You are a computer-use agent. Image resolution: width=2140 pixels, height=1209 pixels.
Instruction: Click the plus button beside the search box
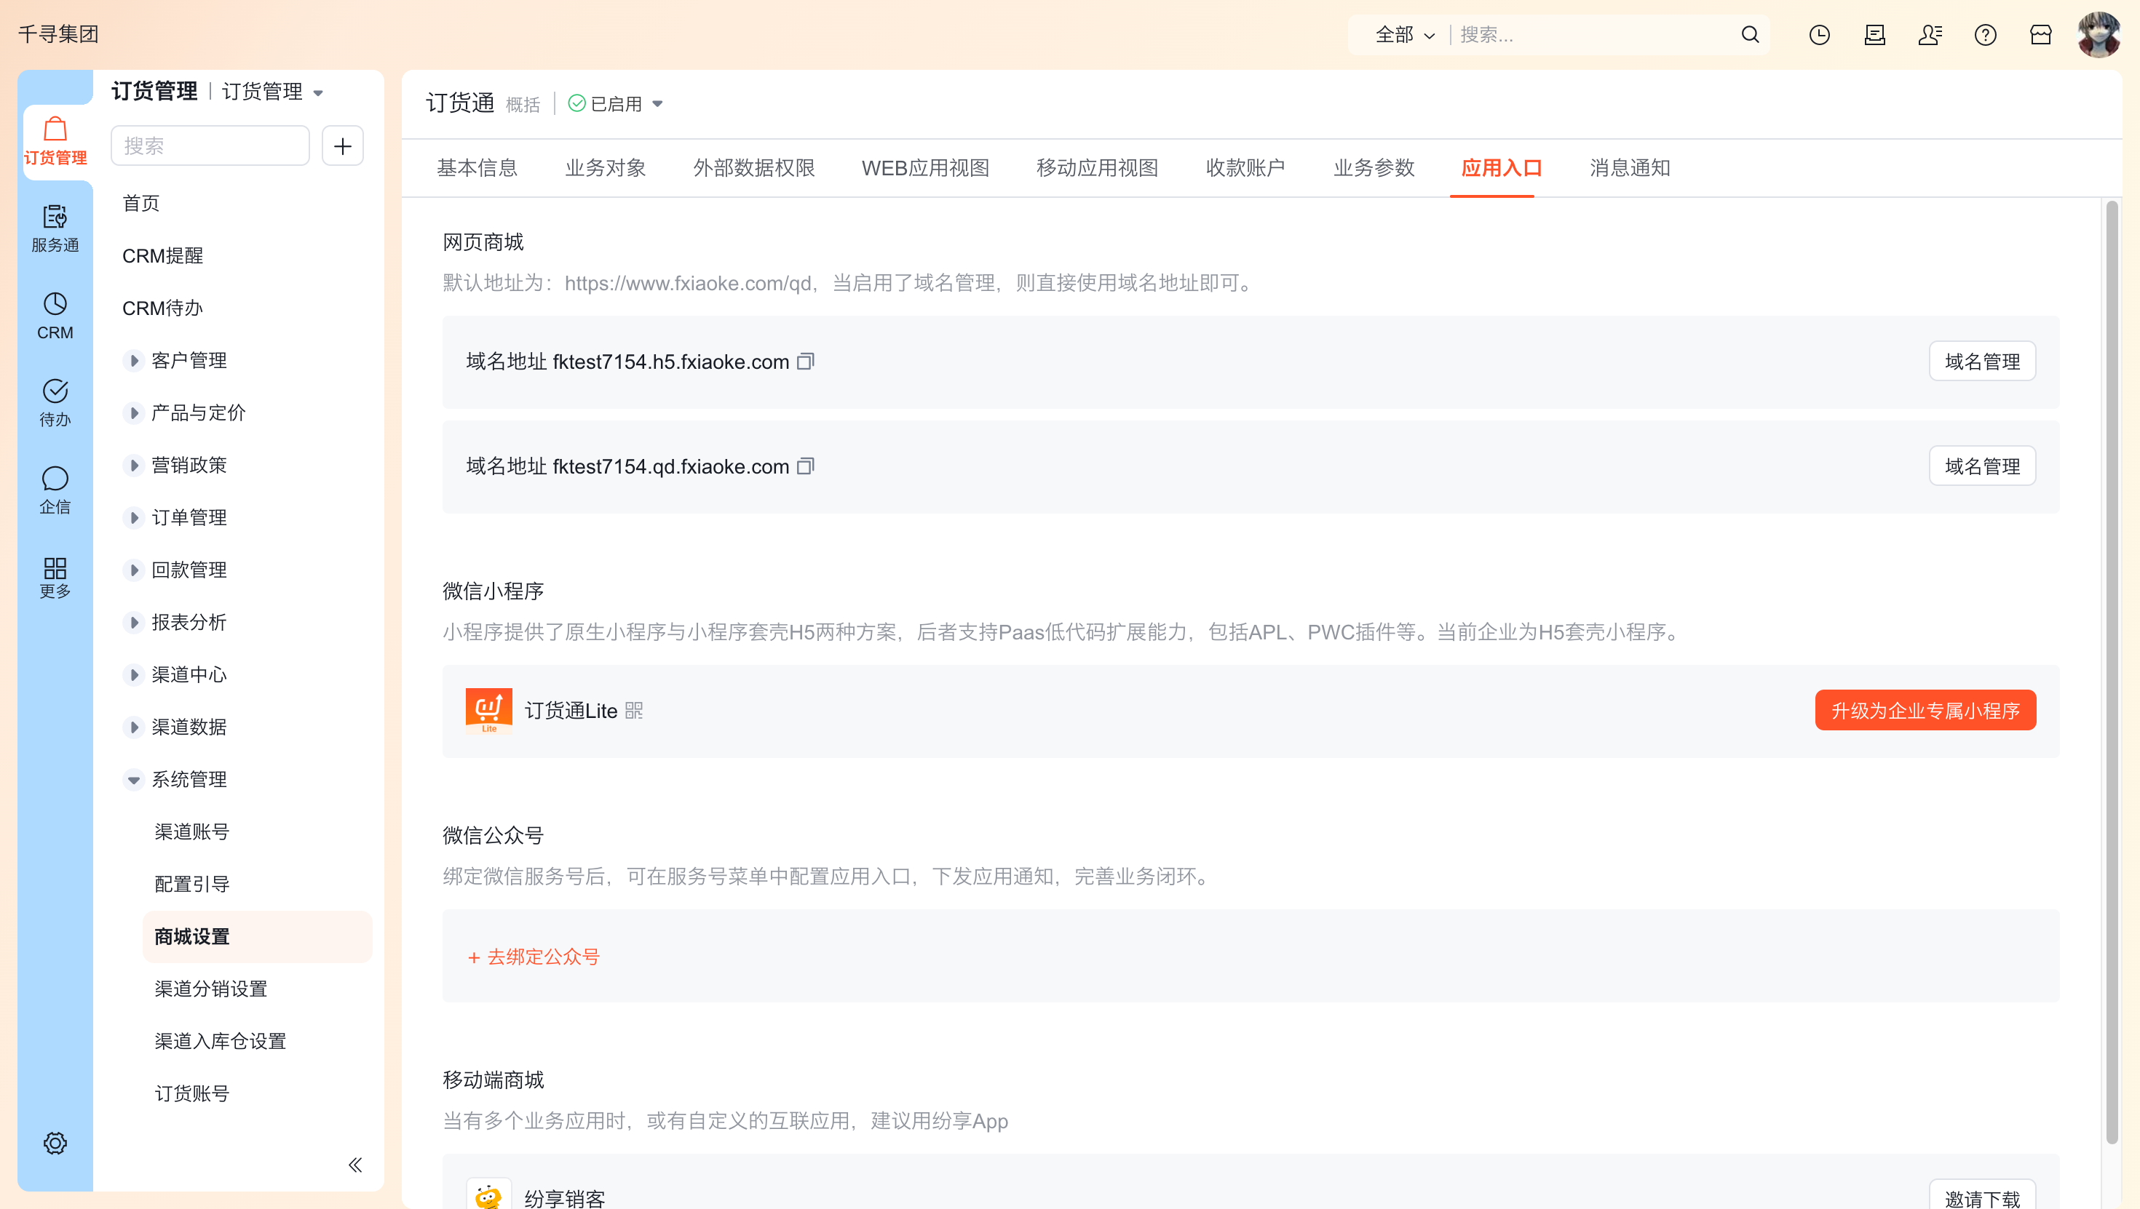(342, 145)
